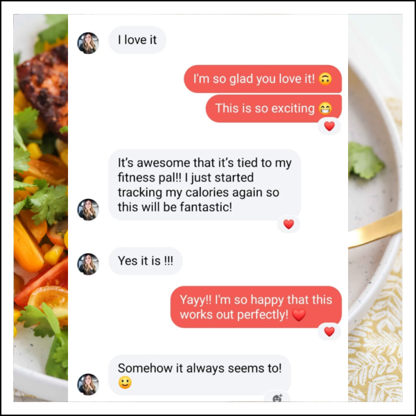Image resolution: width=416 pixels, height=416 pixels.
Task: Select the "Yes it is !!!" message bubble
Action: point(146,261)
